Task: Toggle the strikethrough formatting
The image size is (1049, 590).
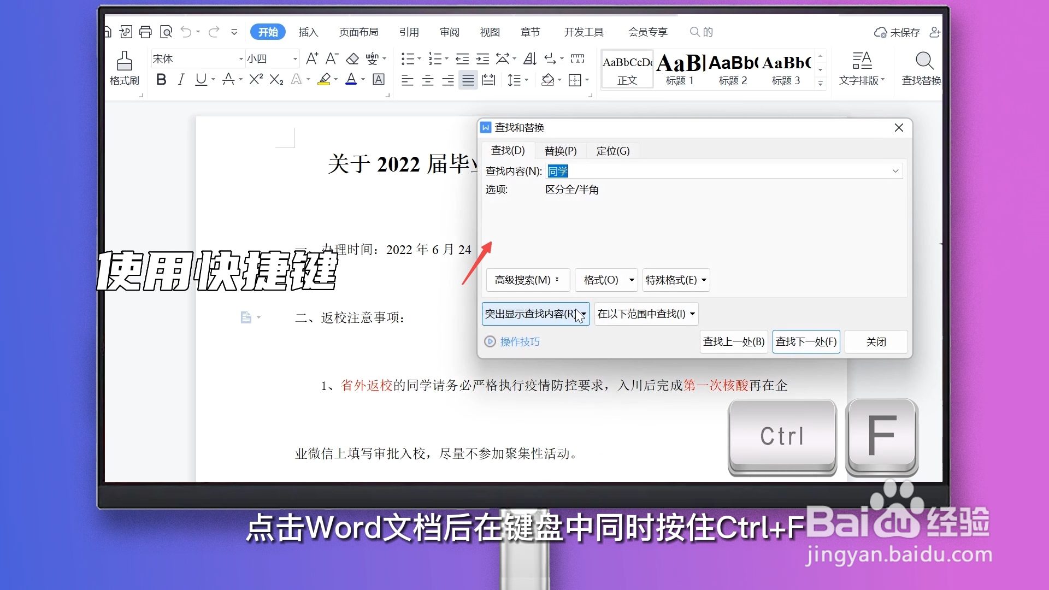Action: click(x=229, y=80)
